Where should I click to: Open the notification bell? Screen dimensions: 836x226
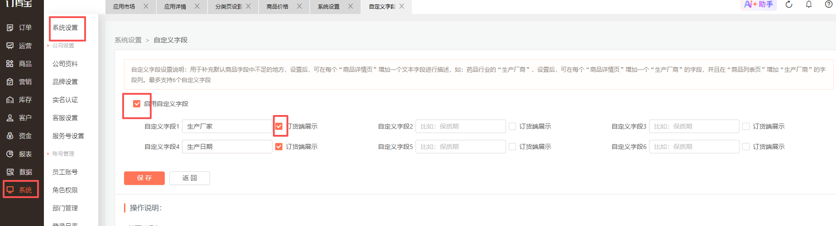coord(809,5)
